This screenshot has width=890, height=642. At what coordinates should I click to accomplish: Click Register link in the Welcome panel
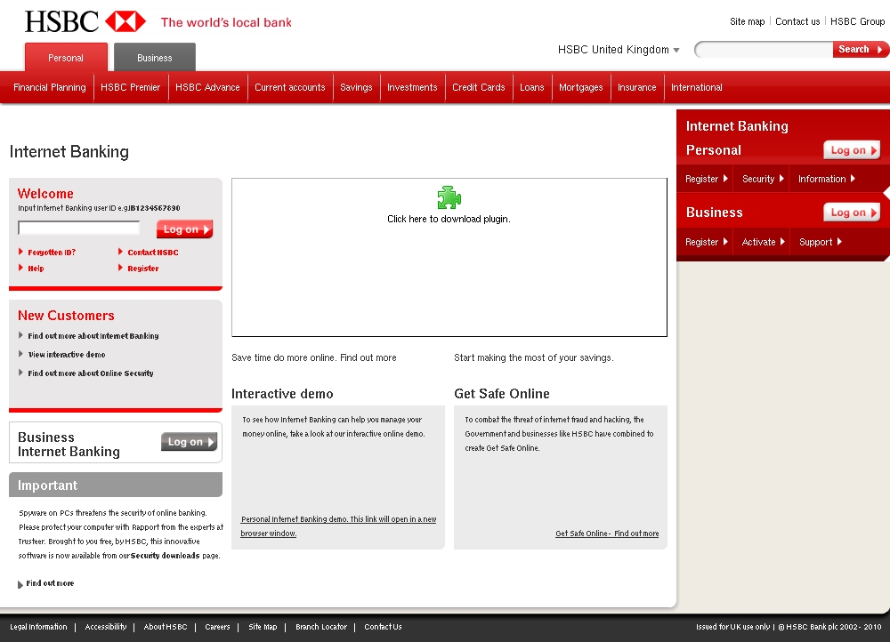(143, 269)
